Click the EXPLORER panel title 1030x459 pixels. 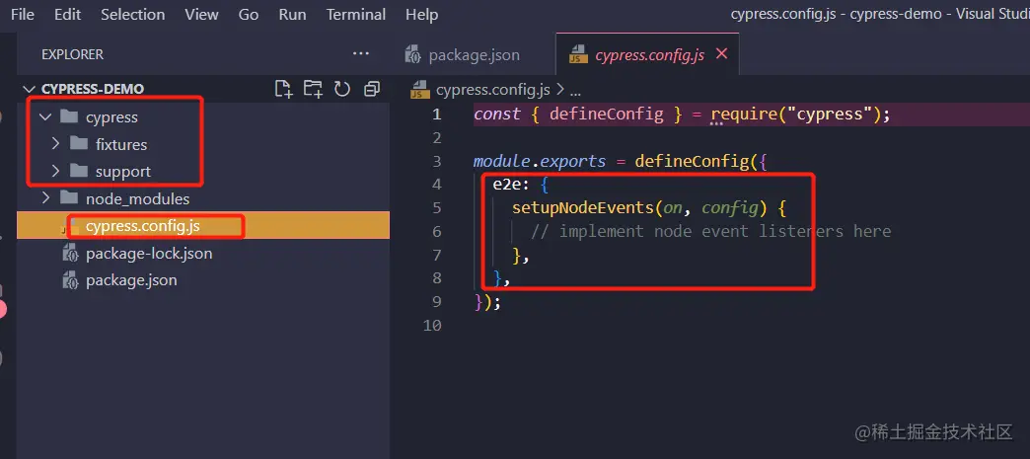click(x=72, y=54)
